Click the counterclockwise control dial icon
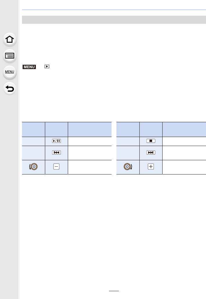Viewport: 206px width, 299px height. pos(34,167)
